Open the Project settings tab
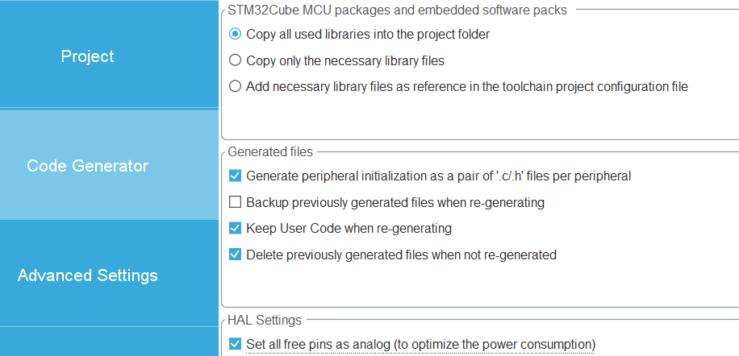Screen dimensions: 739x356 (88, 56)
